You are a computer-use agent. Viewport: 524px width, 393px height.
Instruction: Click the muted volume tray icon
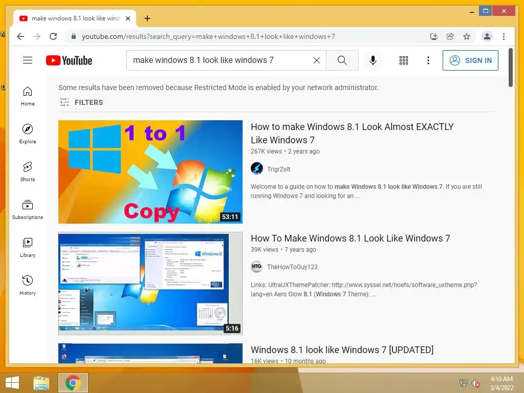pyautogui.click(x=476, y=383)
